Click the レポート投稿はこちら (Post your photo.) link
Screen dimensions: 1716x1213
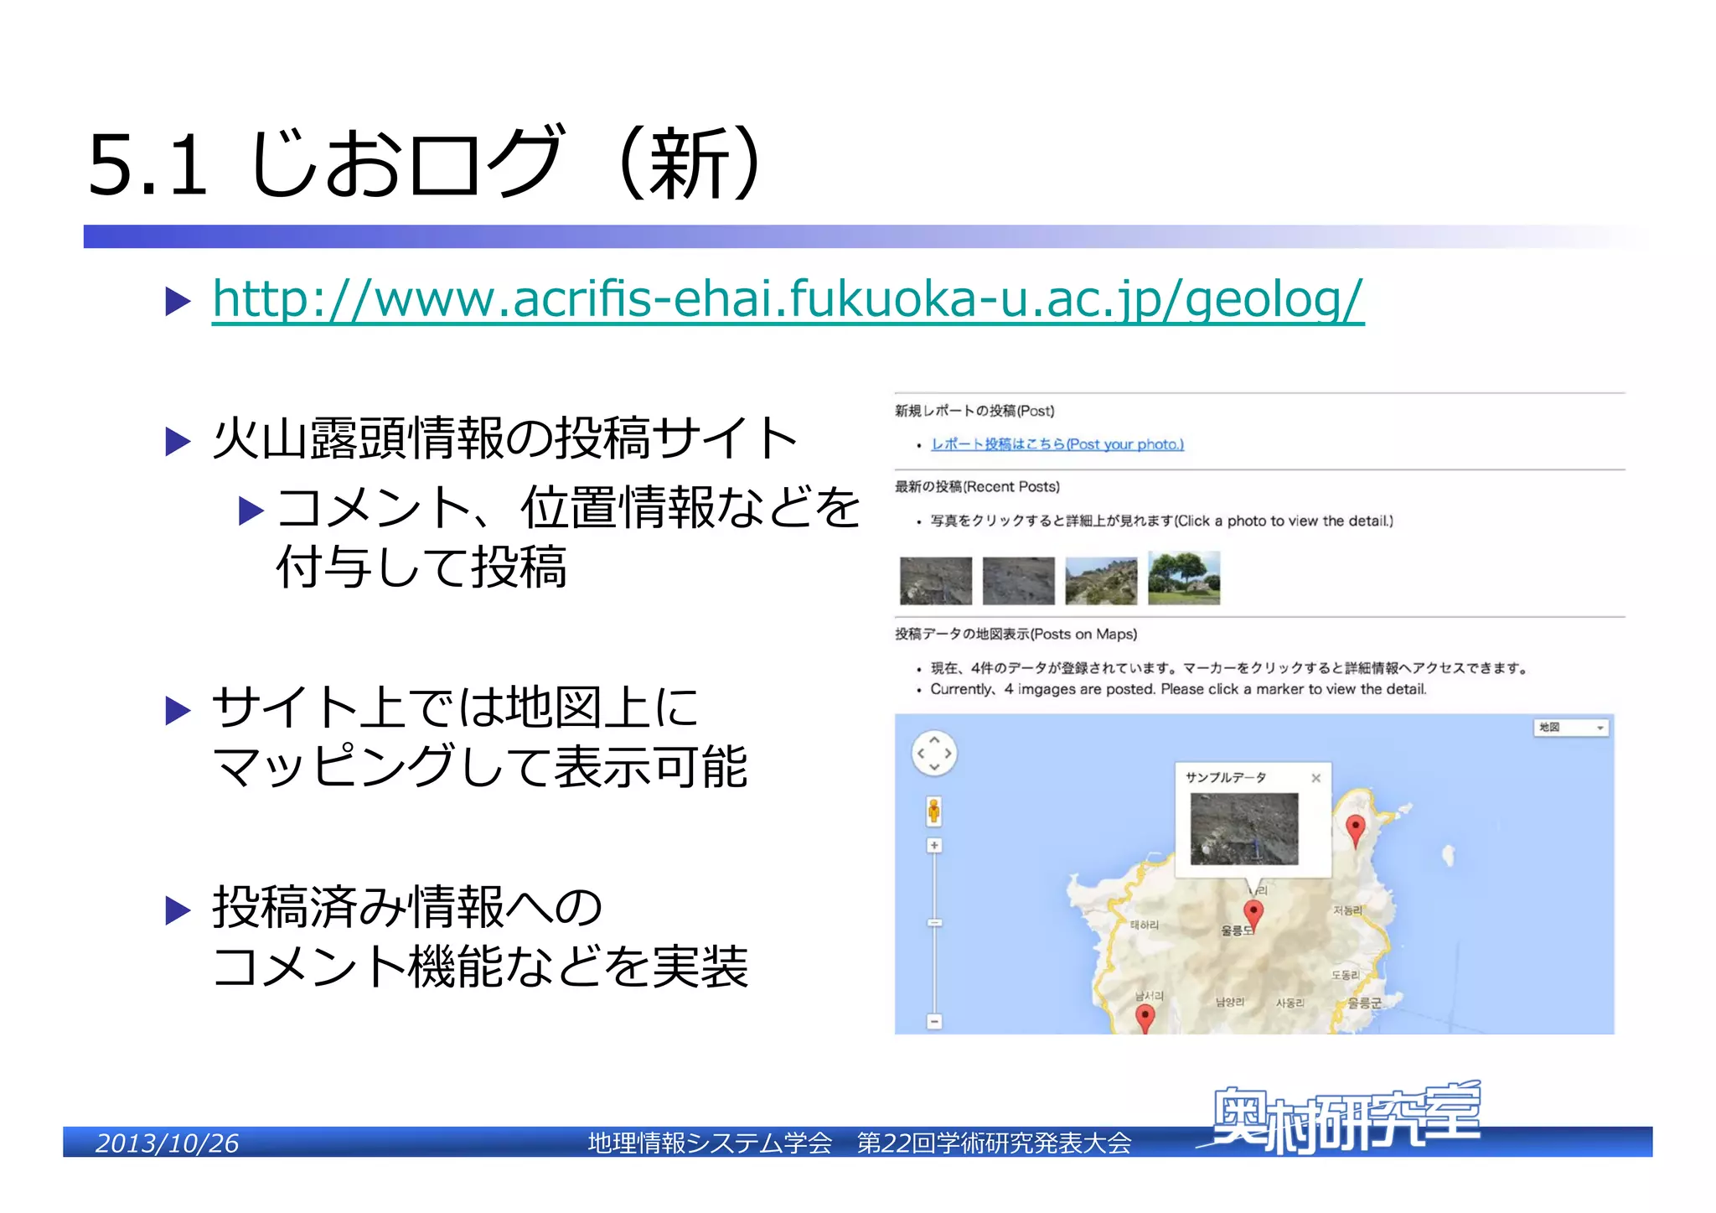pos(1057,444)
